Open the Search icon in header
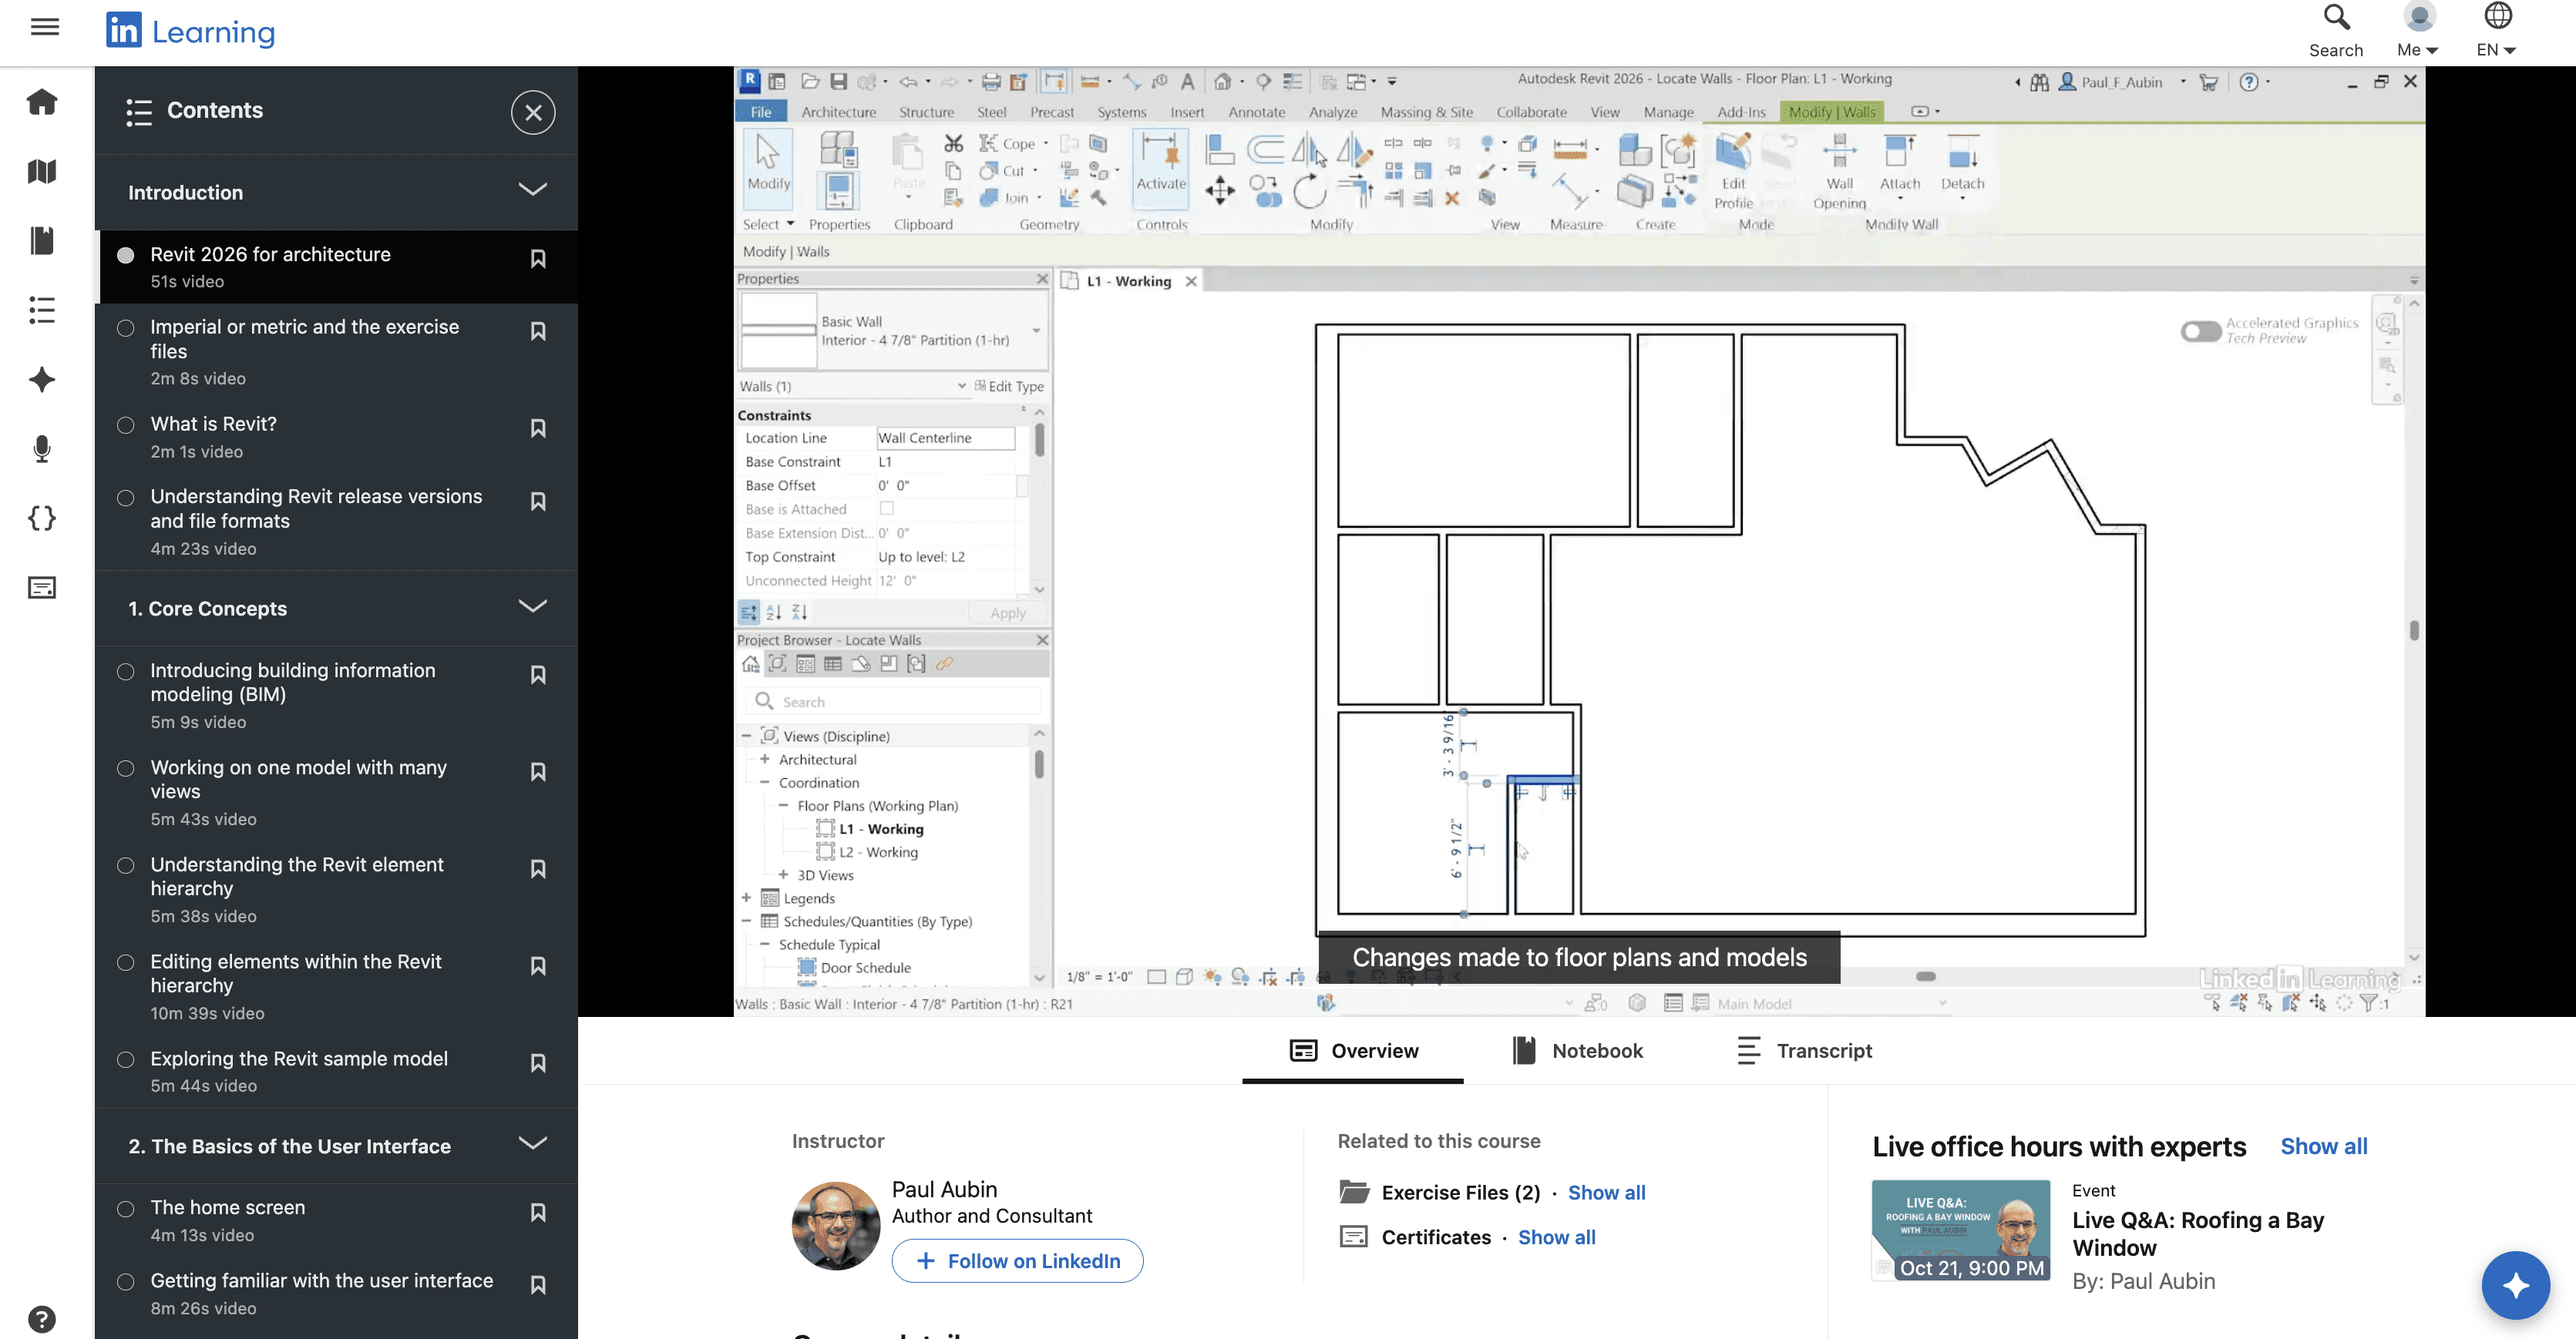This screenshot has height=1339, width=2576. coord(2335,31)
